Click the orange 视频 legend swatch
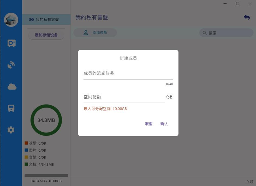Viewport: 256px width, 186px height. (26, 143)
